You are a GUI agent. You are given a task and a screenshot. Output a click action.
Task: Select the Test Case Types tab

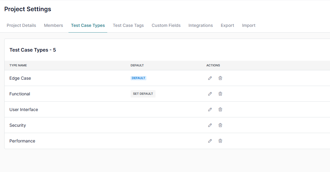point(88,25)
